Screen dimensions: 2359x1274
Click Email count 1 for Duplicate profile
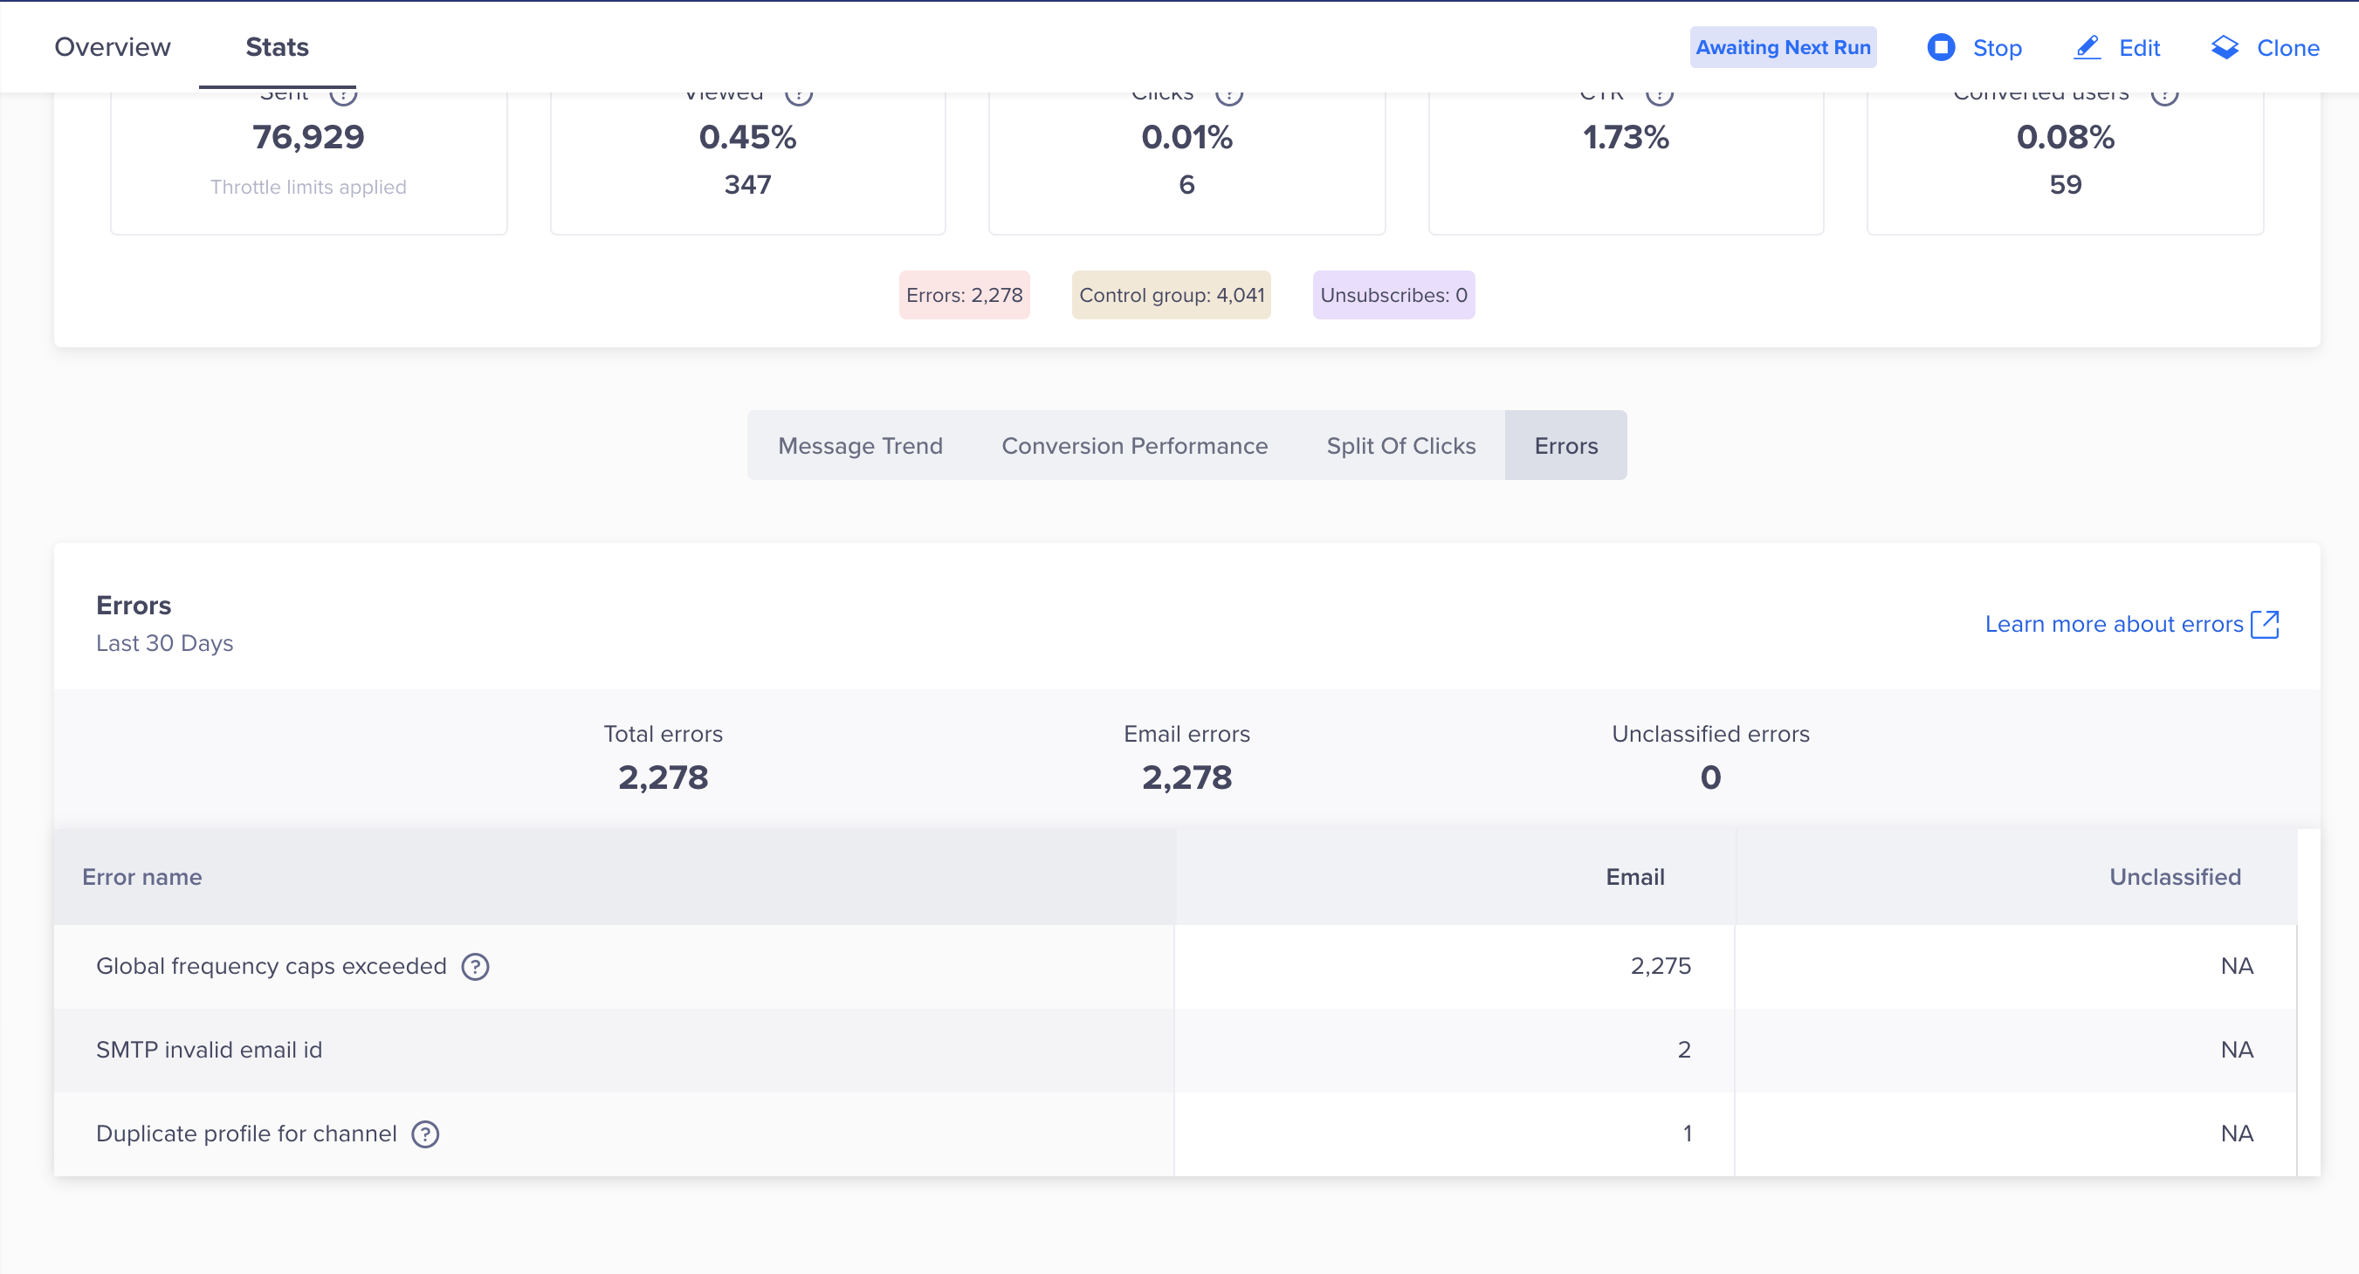(x=1687, y=1134)
